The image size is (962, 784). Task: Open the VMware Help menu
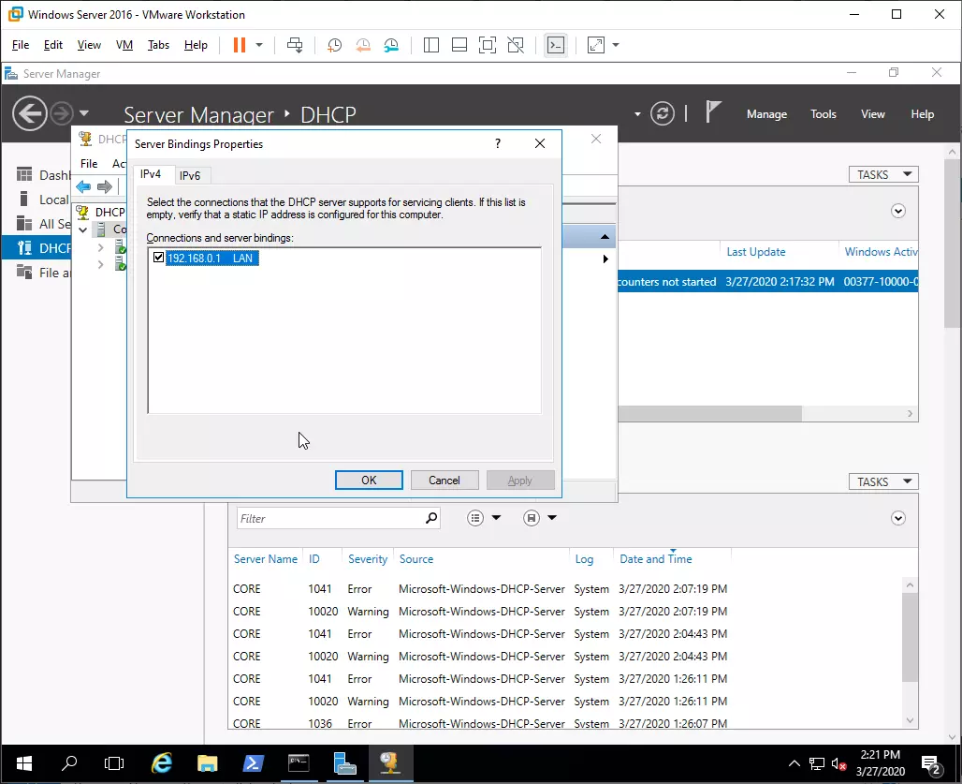(x=196, y=45)
